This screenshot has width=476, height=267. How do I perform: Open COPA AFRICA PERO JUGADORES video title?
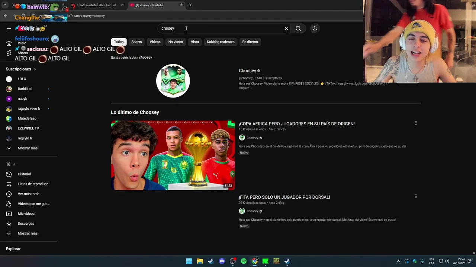[x=297, y=124]
